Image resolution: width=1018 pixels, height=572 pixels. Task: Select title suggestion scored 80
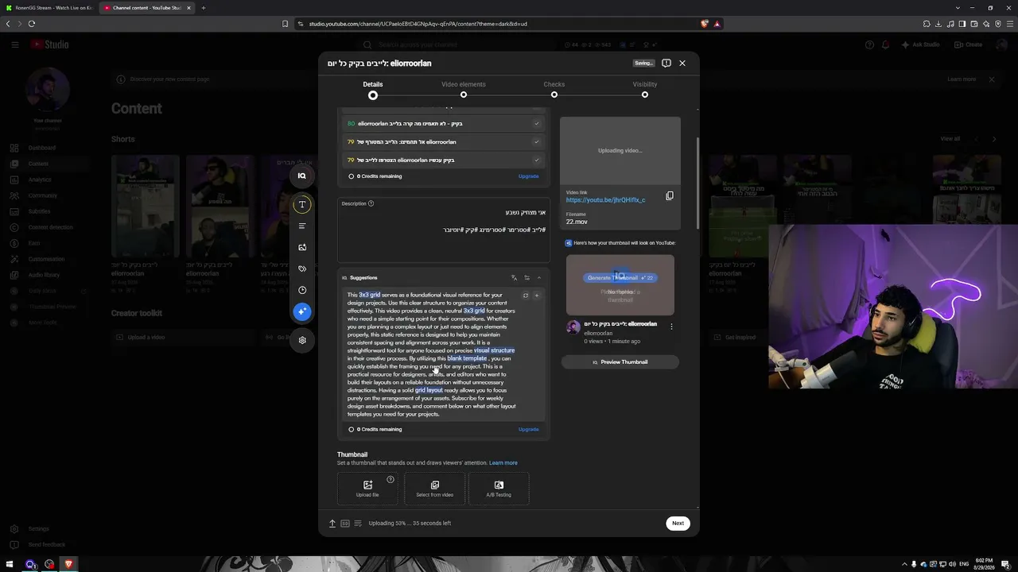click(x=444, y=124)
